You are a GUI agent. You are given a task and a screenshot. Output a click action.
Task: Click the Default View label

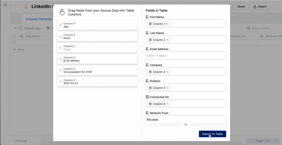click(x=32, y=28)
